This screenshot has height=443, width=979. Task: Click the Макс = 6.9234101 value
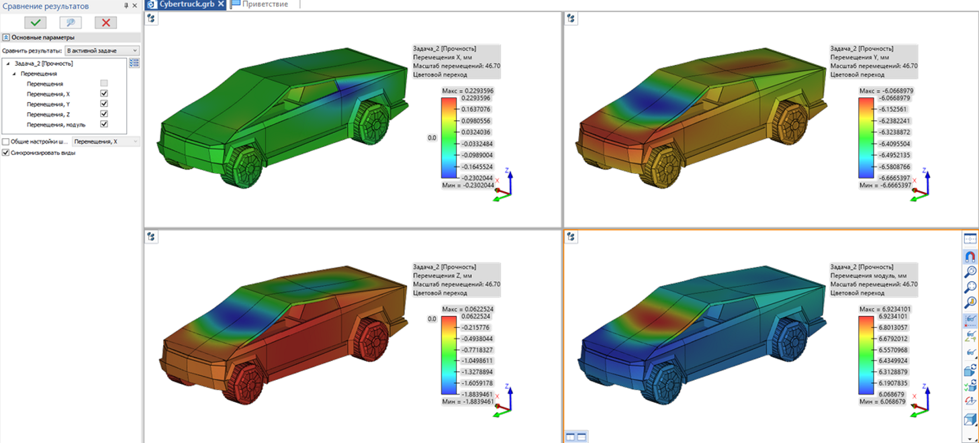886,309
